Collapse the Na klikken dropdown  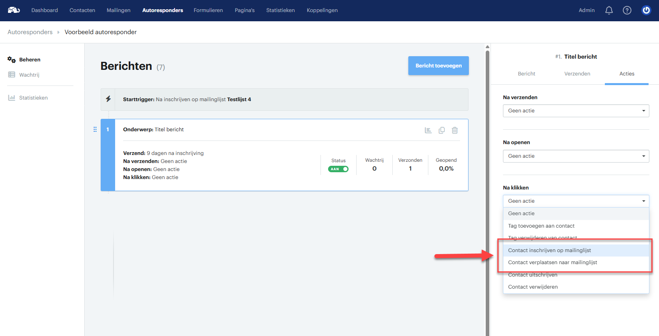pos(576,201)
